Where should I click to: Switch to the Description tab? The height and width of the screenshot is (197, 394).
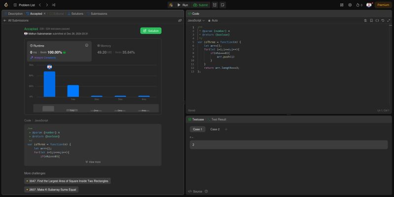tap(13, 13)
